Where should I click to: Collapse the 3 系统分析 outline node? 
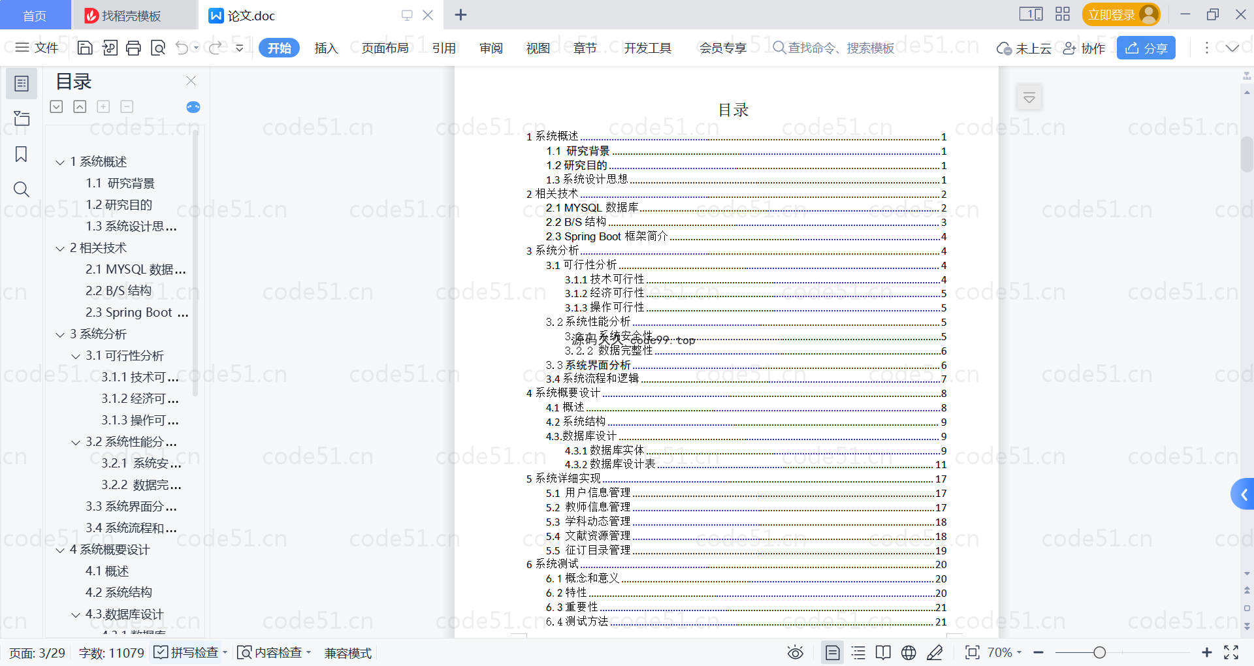[x=60, y=335]
